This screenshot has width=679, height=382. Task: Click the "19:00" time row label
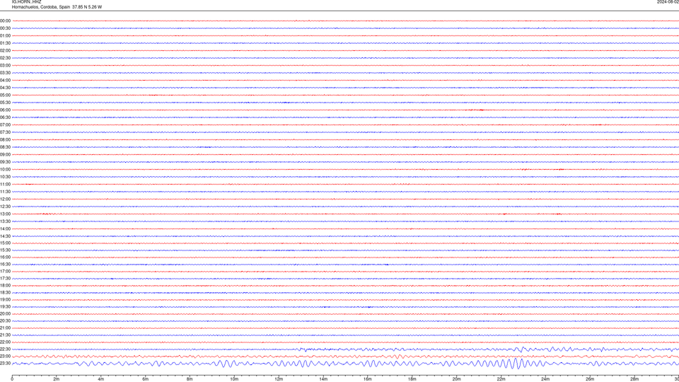pyautogui.click(x=5, y=300)
